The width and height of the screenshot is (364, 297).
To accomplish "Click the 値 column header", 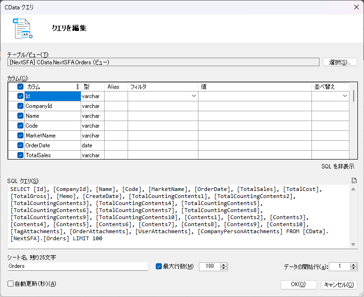I will (x=255, y=87).
